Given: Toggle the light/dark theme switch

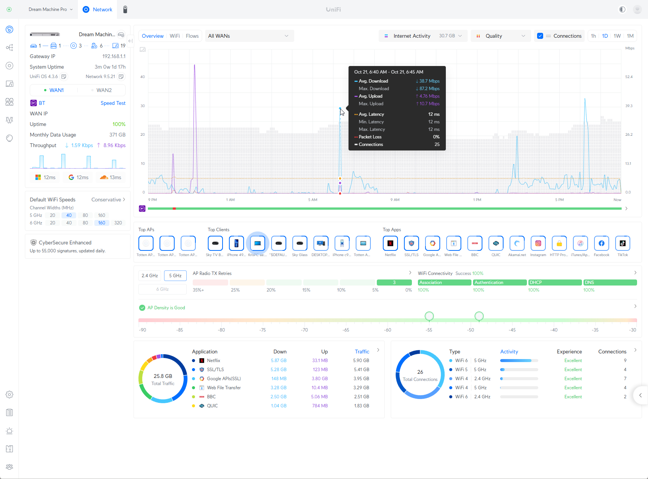Looking at the screenshot, I should [x=622, y=9].
